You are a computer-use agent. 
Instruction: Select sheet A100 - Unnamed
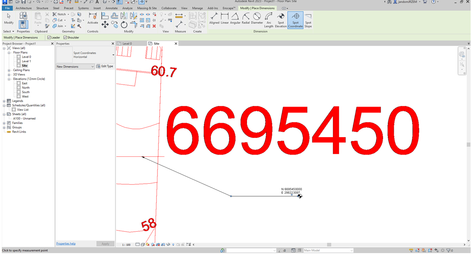[24, 119]
